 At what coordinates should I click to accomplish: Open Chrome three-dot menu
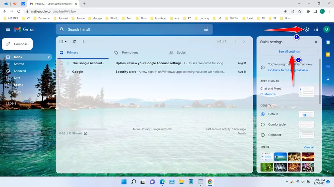coord(329,11)
